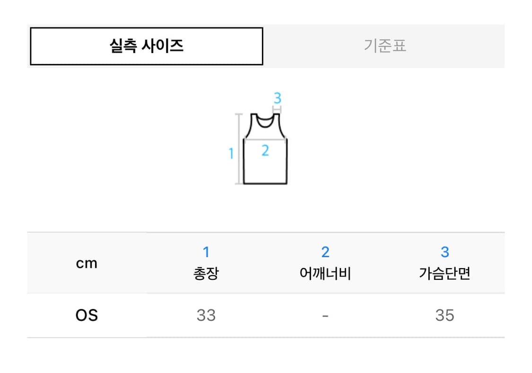This screenshot has height=373, width=532.
Task: Click the 가슴단면 column header
Action: [x=445, y=273]
